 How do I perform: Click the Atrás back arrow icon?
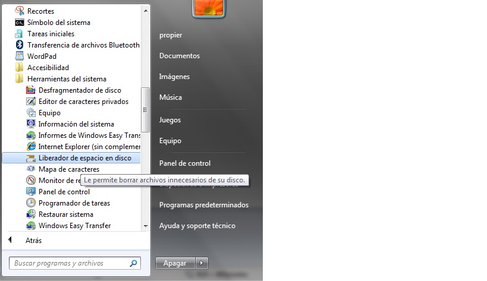10,240
